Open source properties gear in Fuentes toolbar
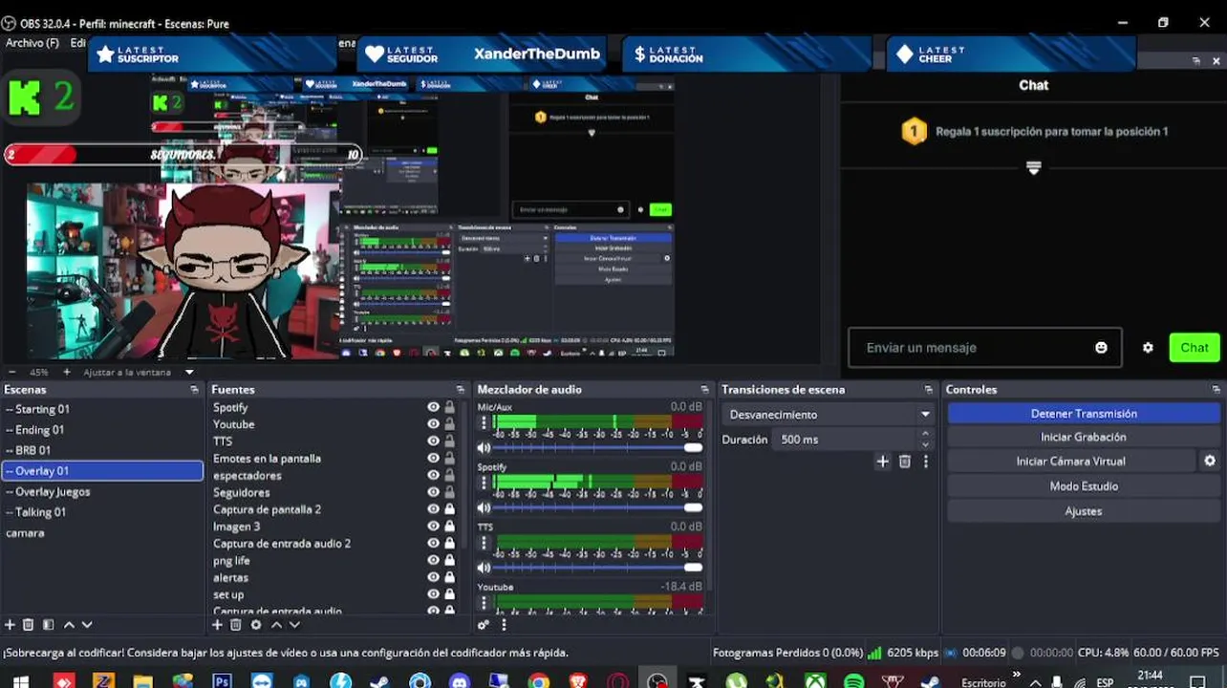Viewport: 1227px width, 688px height. click(x=256, y=625)
